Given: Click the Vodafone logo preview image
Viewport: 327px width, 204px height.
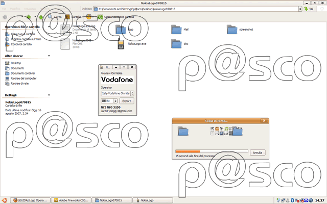Looking at the screenshot, I should tap(117, 80).
